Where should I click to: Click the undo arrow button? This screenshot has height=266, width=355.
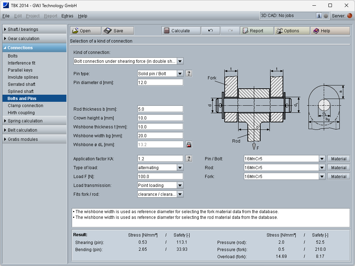pos(211,31)
